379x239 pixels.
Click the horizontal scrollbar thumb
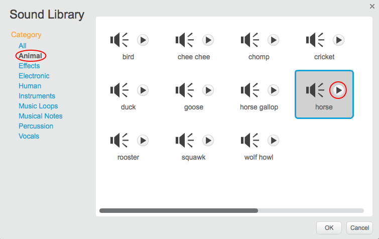pos(178,211)
